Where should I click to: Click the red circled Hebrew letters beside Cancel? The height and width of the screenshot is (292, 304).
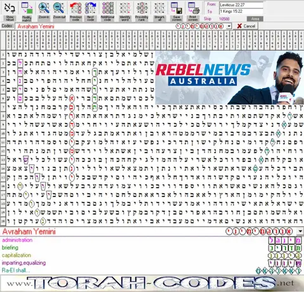(199, 27)
